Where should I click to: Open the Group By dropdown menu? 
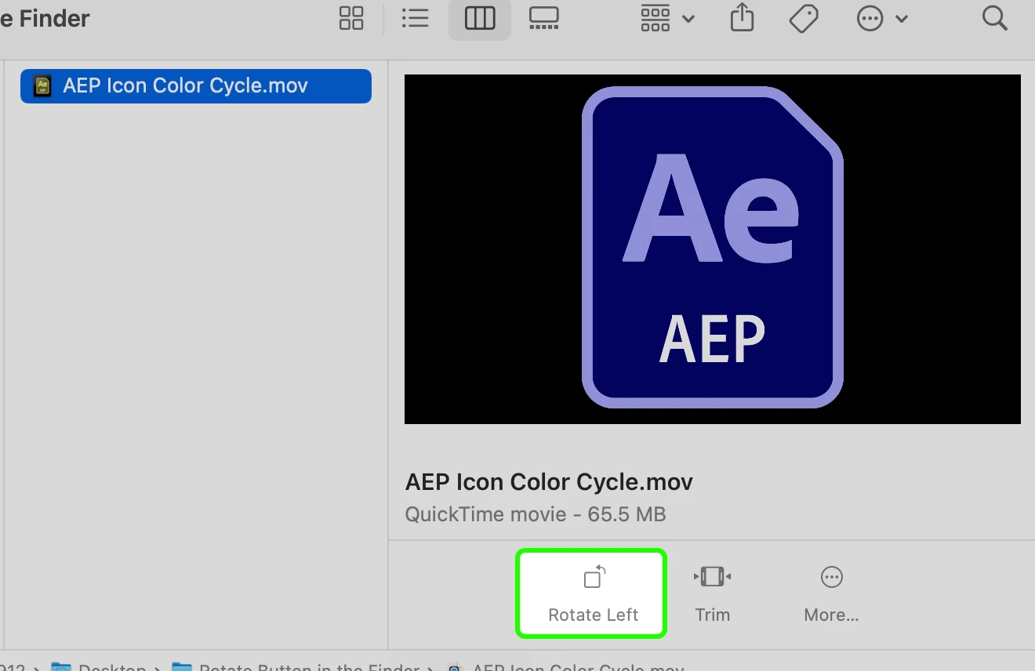click(x=668, y=18)
